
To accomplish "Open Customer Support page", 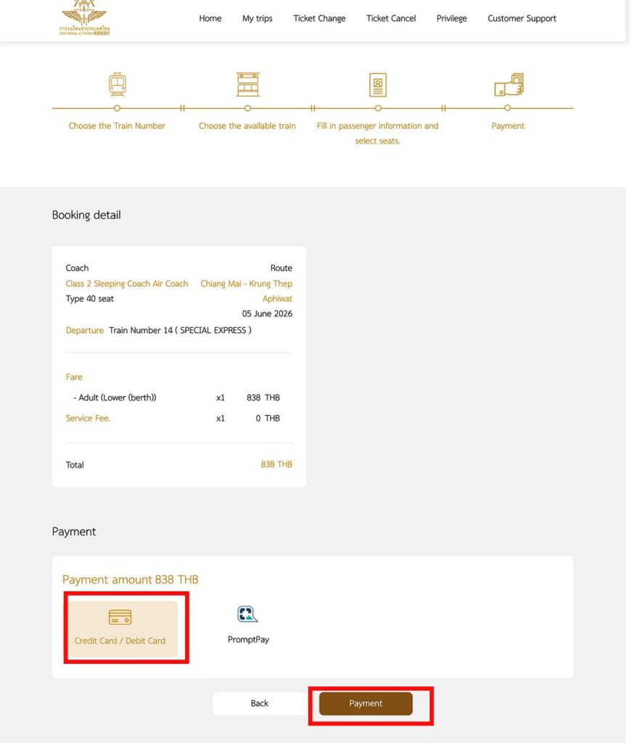I will click(522, 18).
